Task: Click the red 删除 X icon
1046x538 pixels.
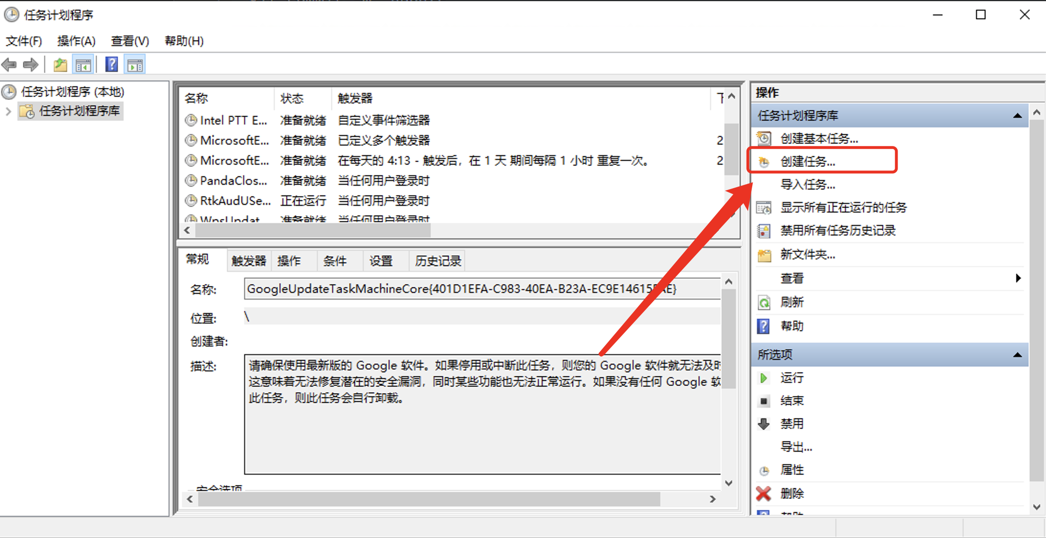Action: pyautogui.click(x=764, y=493)
